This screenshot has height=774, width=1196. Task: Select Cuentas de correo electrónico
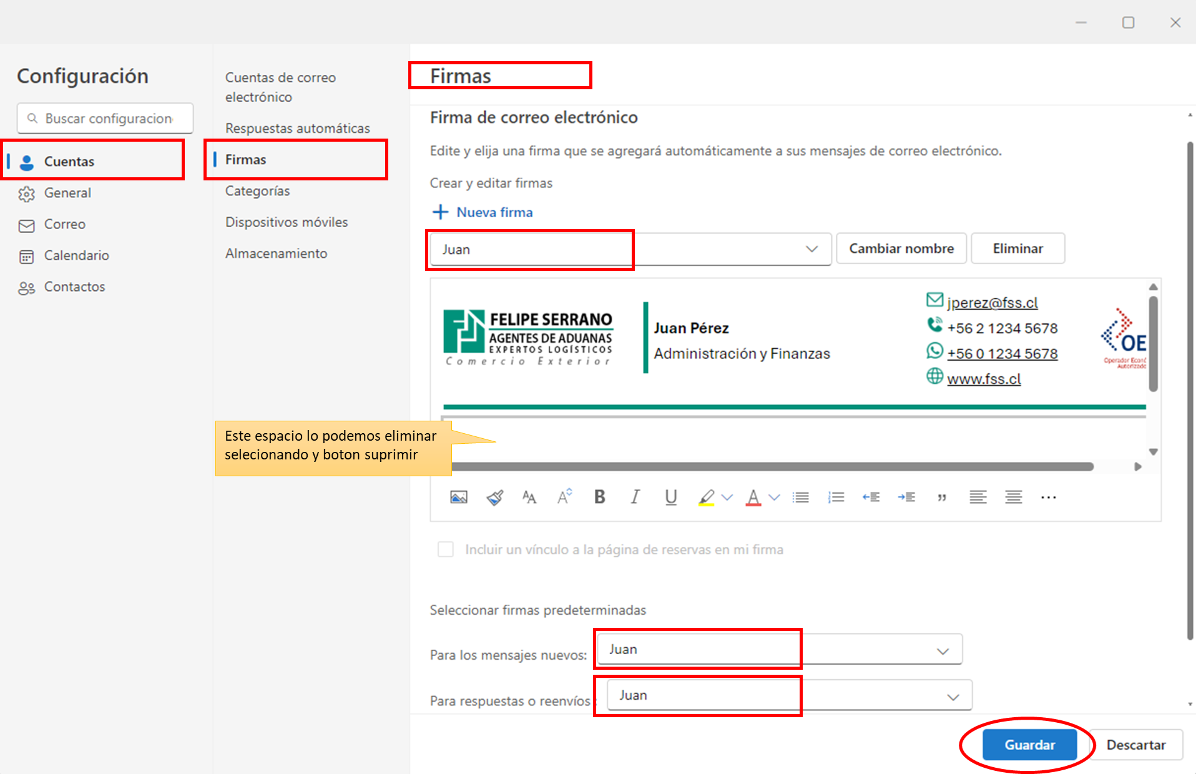(x=281, y=87)
